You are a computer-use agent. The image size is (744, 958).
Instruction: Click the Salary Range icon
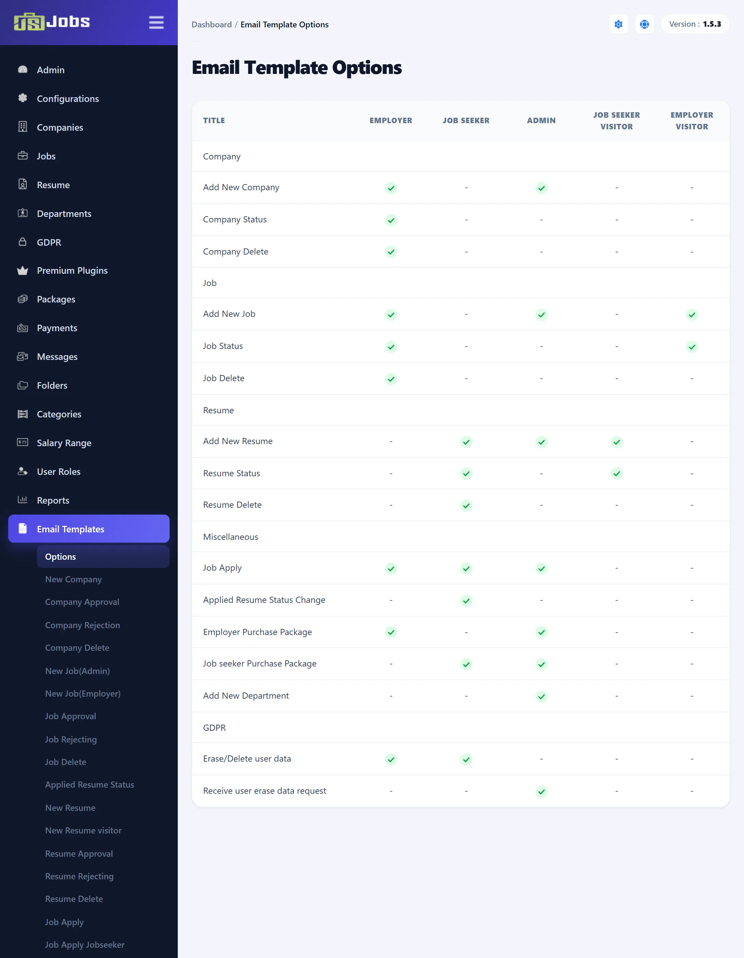(22, 442)
